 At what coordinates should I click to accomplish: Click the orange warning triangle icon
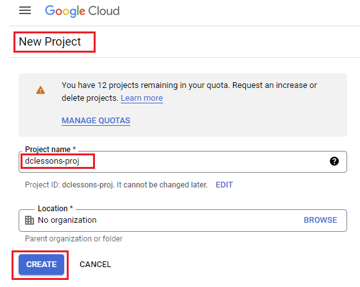tap(40, 90)
